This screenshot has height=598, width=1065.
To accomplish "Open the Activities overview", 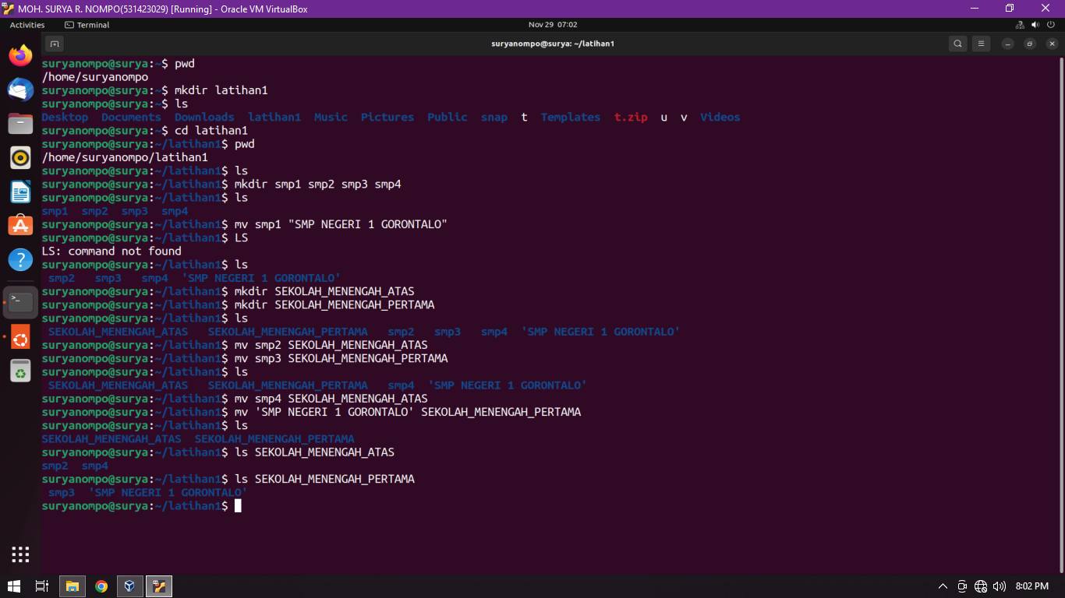I will coord(27,25).
